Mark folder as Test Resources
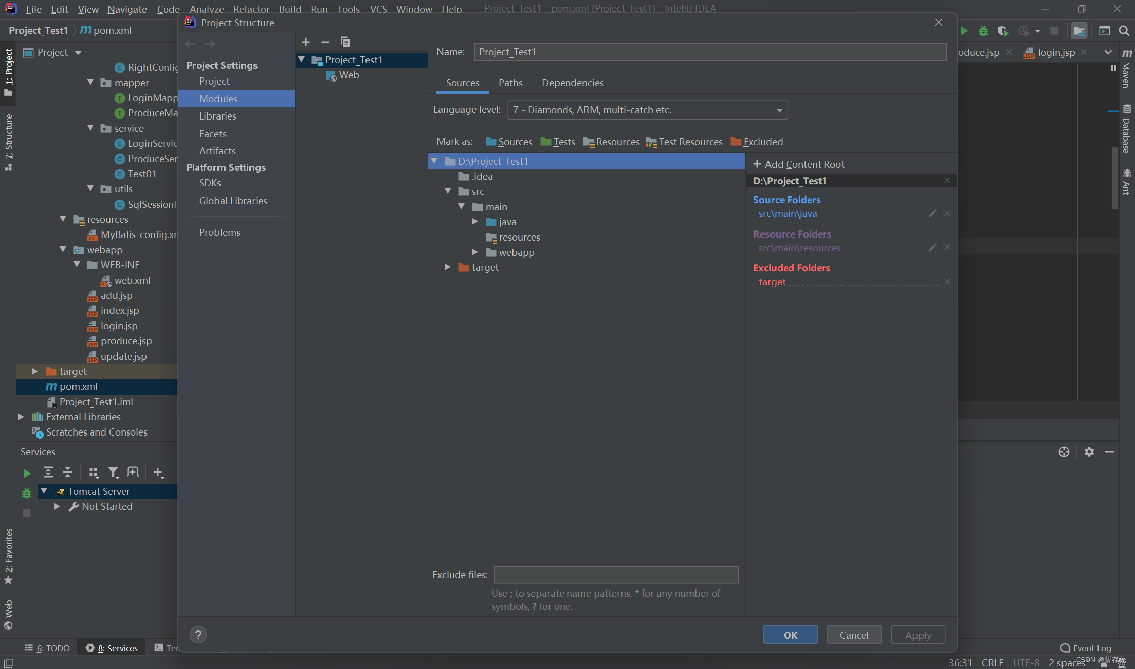 tap(684, 142)
